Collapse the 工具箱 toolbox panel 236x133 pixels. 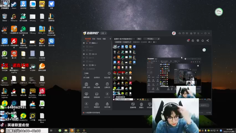109,73
